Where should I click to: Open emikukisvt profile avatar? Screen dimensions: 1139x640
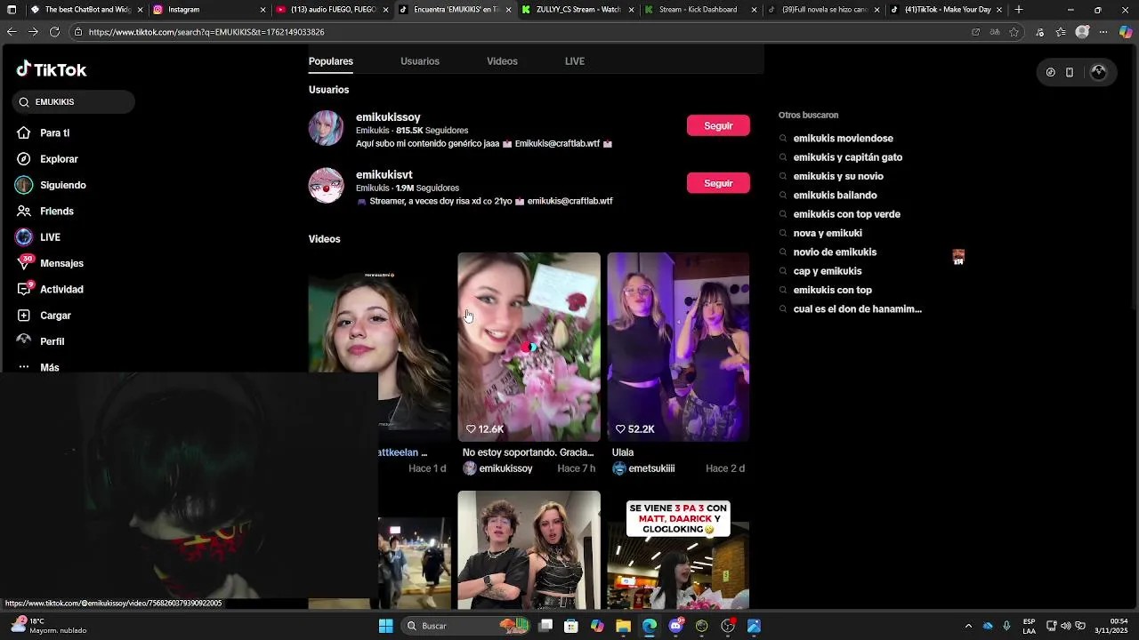click(x=326, y=186)
